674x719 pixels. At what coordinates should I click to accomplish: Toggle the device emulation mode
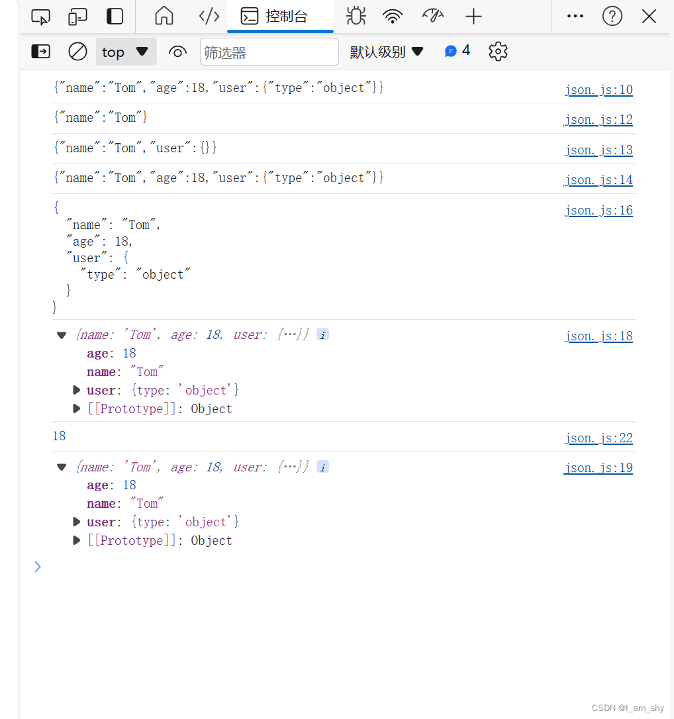[77, 16]
